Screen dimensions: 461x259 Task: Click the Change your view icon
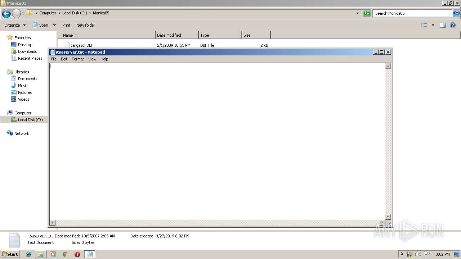point(424,25)
